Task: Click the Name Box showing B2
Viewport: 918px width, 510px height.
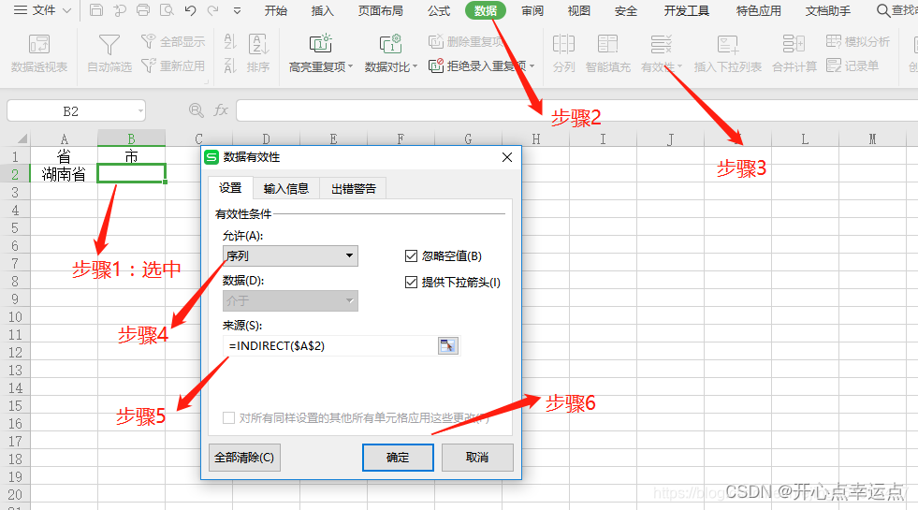Action: coord(71,110)
